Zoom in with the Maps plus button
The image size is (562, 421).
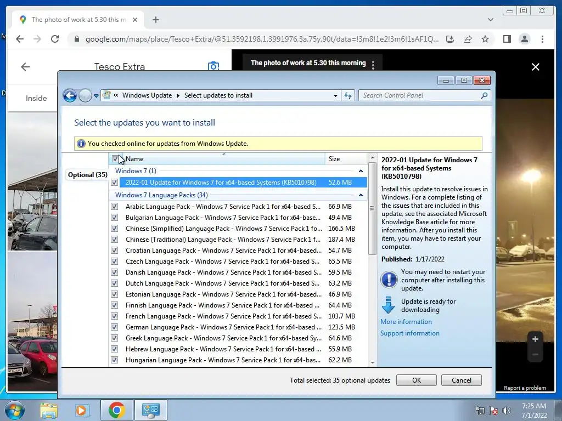pyautogui.click(x=535, y=339)
